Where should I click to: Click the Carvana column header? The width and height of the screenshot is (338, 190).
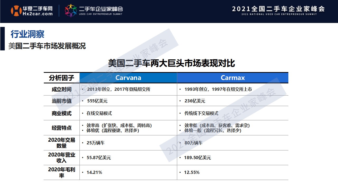(x=128, y=78)
